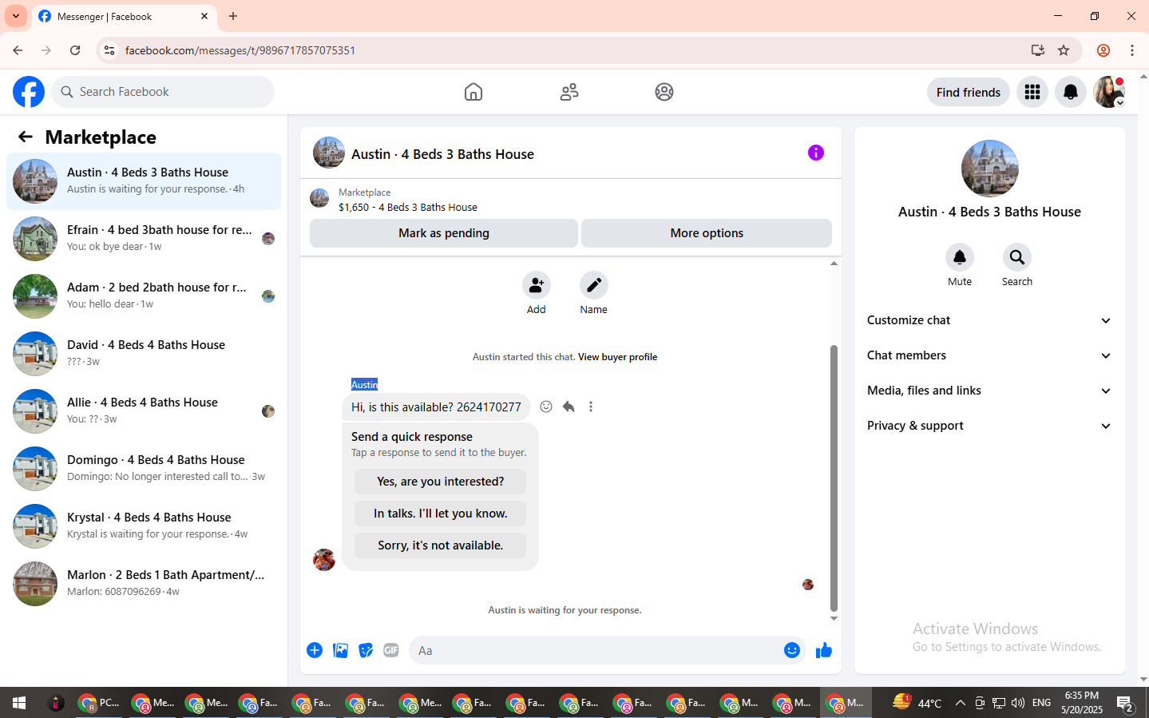Choose a GIF in composer

[x=391, y=650]
